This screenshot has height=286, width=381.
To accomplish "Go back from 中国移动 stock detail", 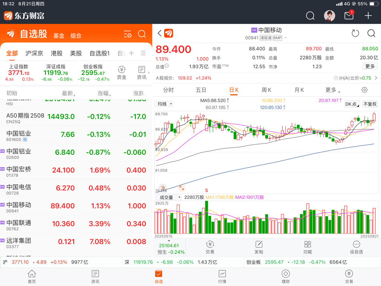I will pos(159,33).
